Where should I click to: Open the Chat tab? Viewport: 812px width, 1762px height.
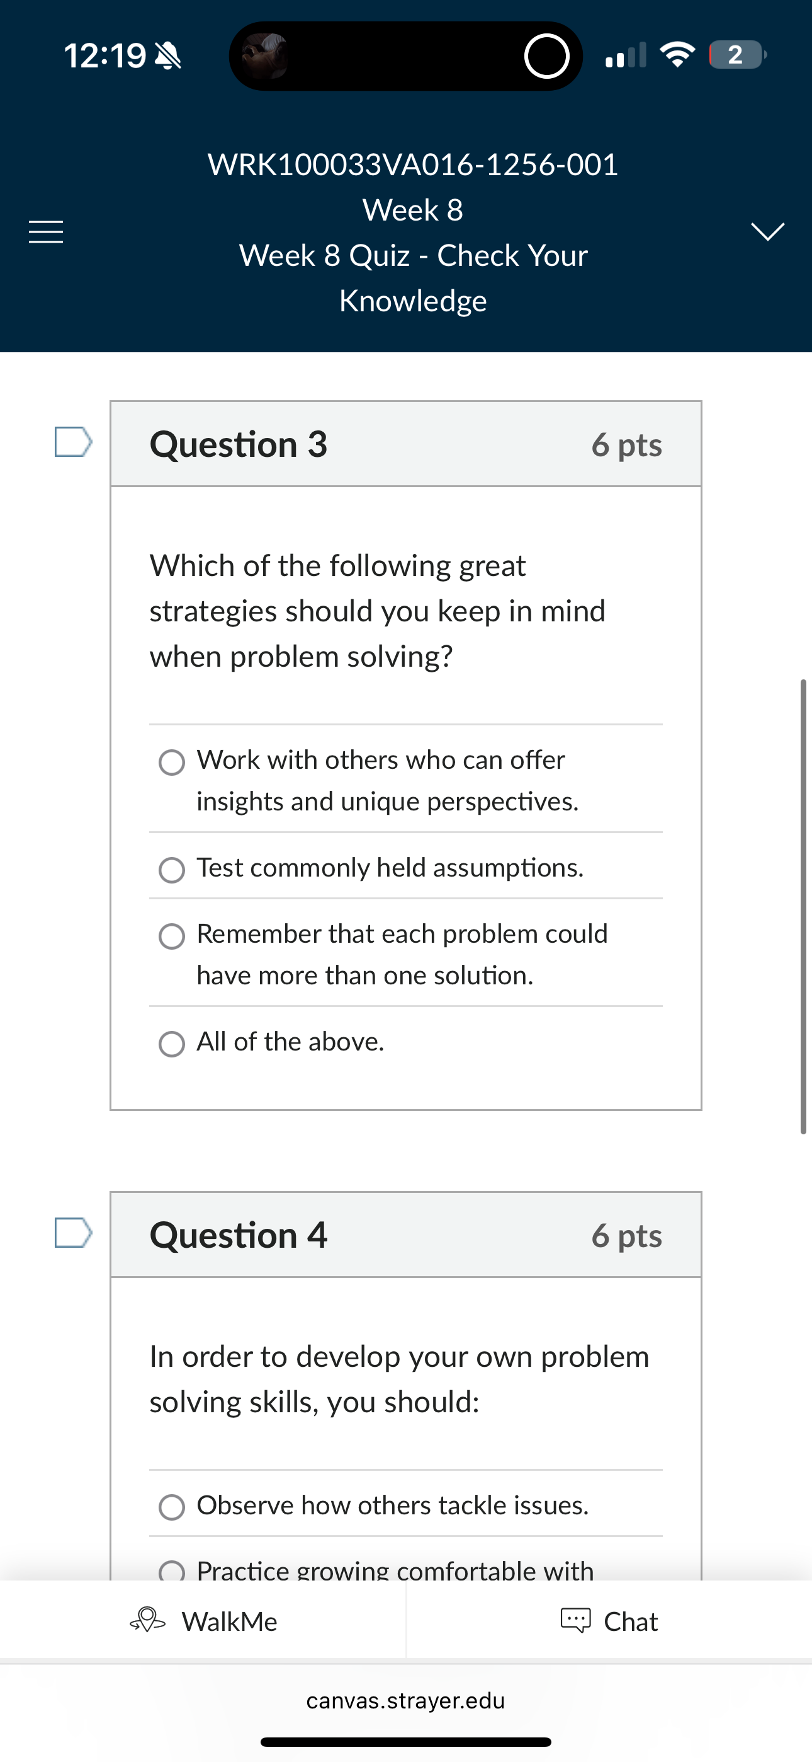(609, 1621)
